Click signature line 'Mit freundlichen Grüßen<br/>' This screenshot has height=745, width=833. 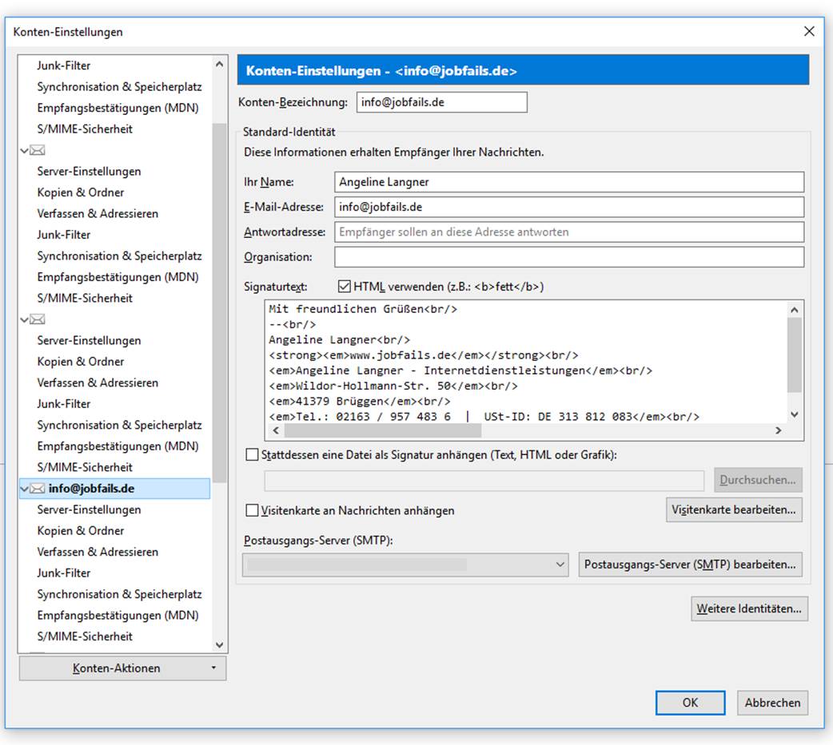[x=363, y=309]
